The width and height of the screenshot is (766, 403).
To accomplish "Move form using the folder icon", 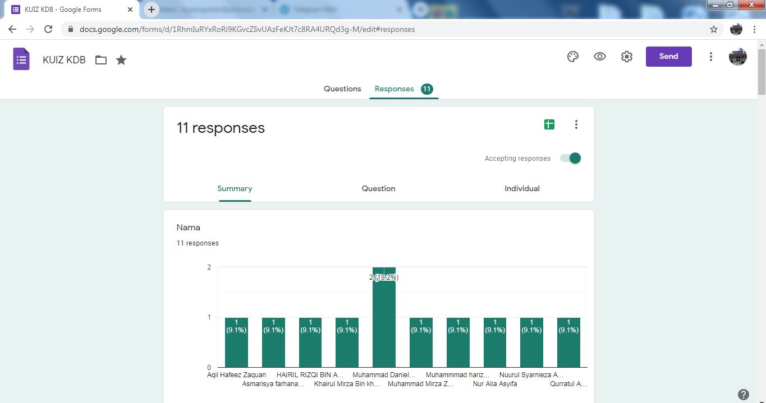I will 101,60.
